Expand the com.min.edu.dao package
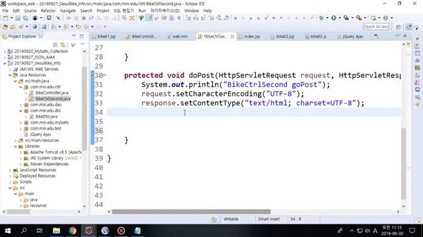 [x=20, y=105]
